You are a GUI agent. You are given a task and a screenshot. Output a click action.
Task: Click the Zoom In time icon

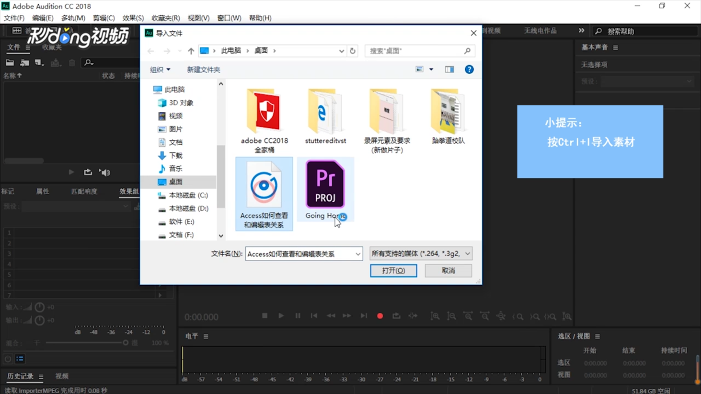(x=468, y=316)
